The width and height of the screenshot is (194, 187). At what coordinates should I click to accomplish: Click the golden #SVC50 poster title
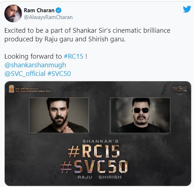tap(94, 167)
